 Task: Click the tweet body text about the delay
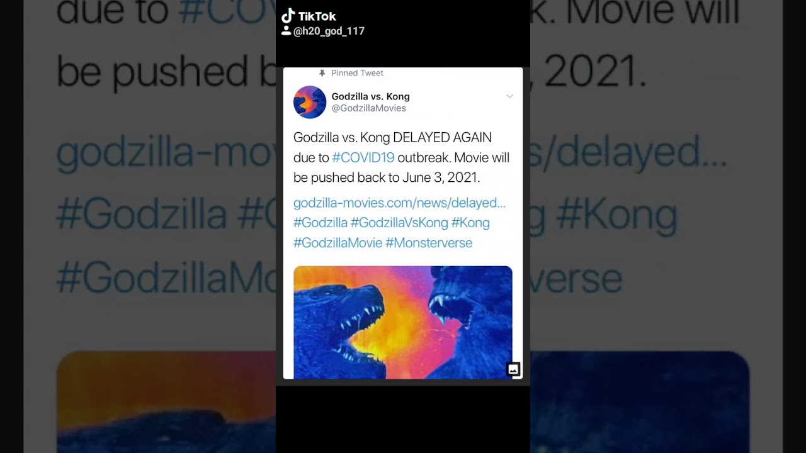(402, 157)
